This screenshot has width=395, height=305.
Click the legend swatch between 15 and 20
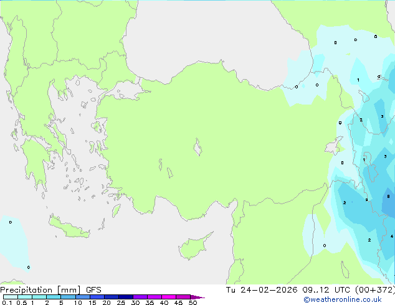[97, 297]
